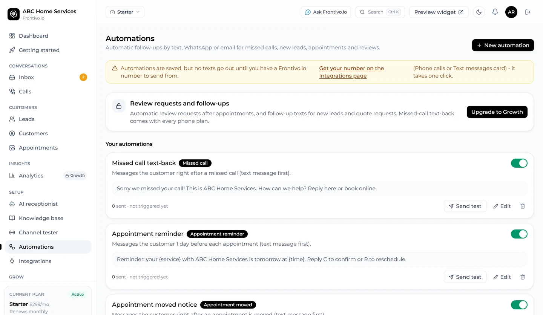Click the lock icon beside Review requests

[119, 106]
